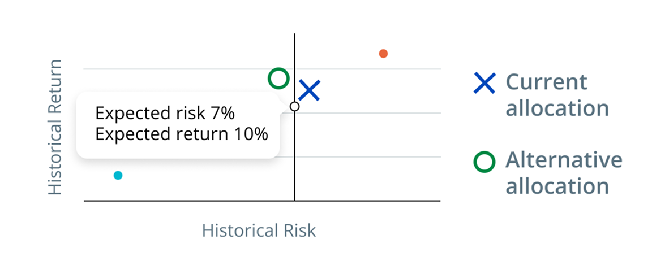Click the green circle marker on the chart
The width and height of the screenshot is (652, 261).
(x=278, y=79)
